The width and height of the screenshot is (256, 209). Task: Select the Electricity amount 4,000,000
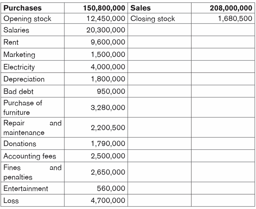coord(108,67)
